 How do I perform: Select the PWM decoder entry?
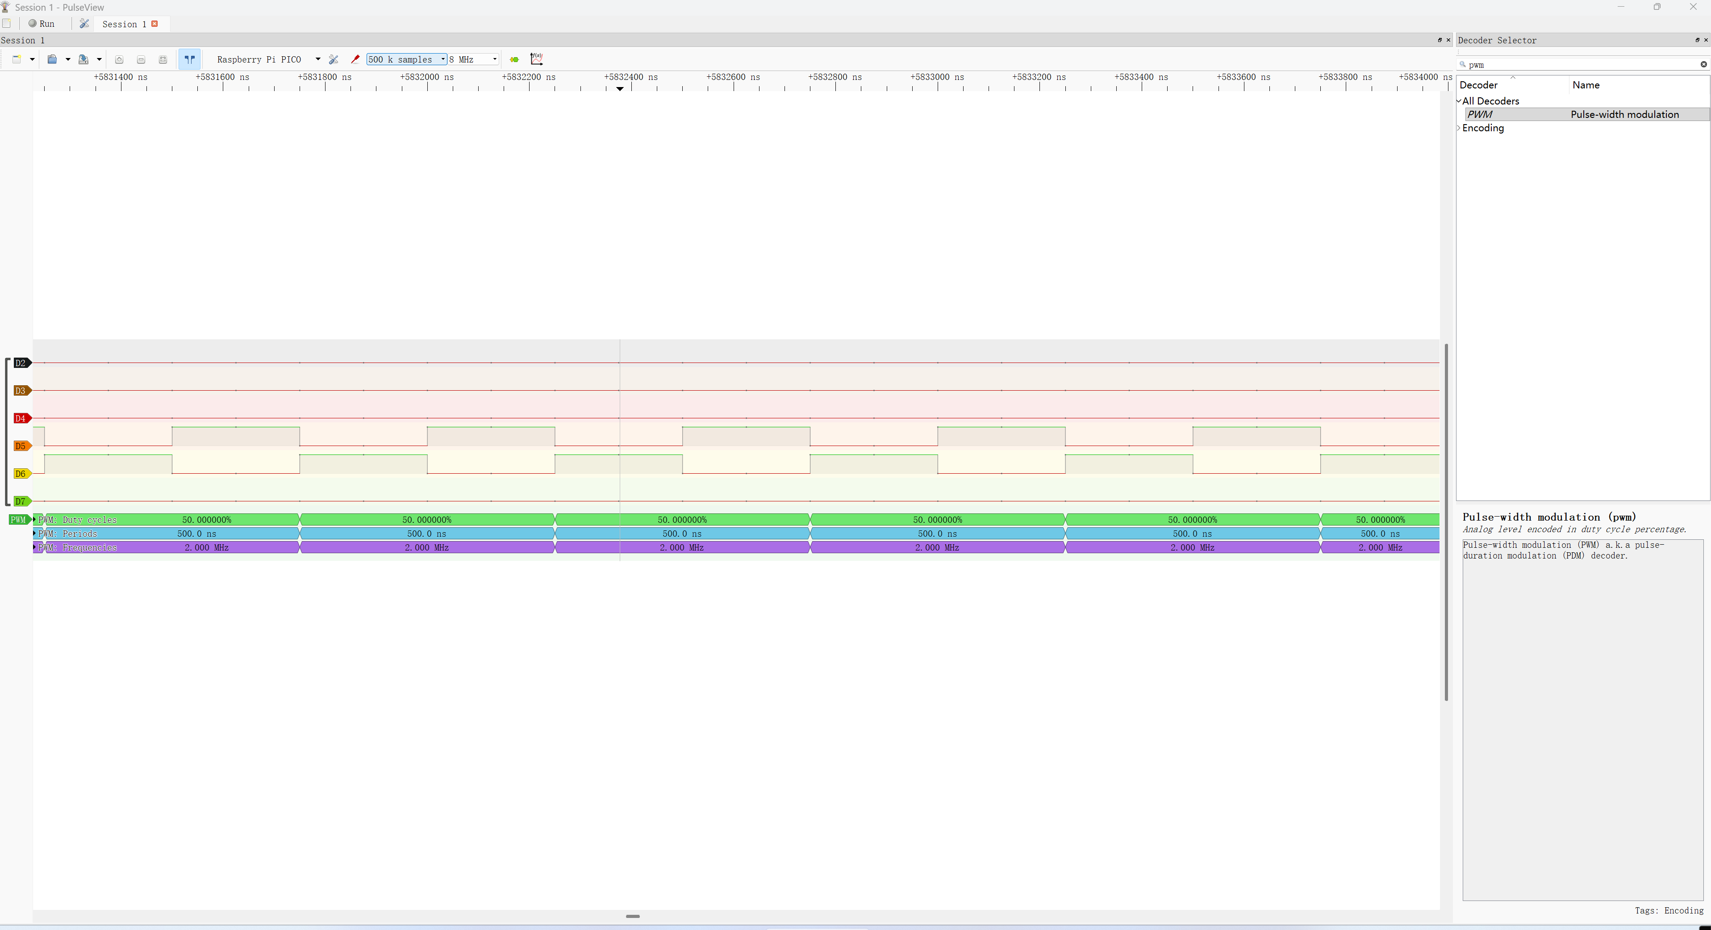1481,114
